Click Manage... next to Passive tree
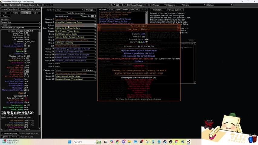This screenshot has height=145, width=258. pos(90,70)
